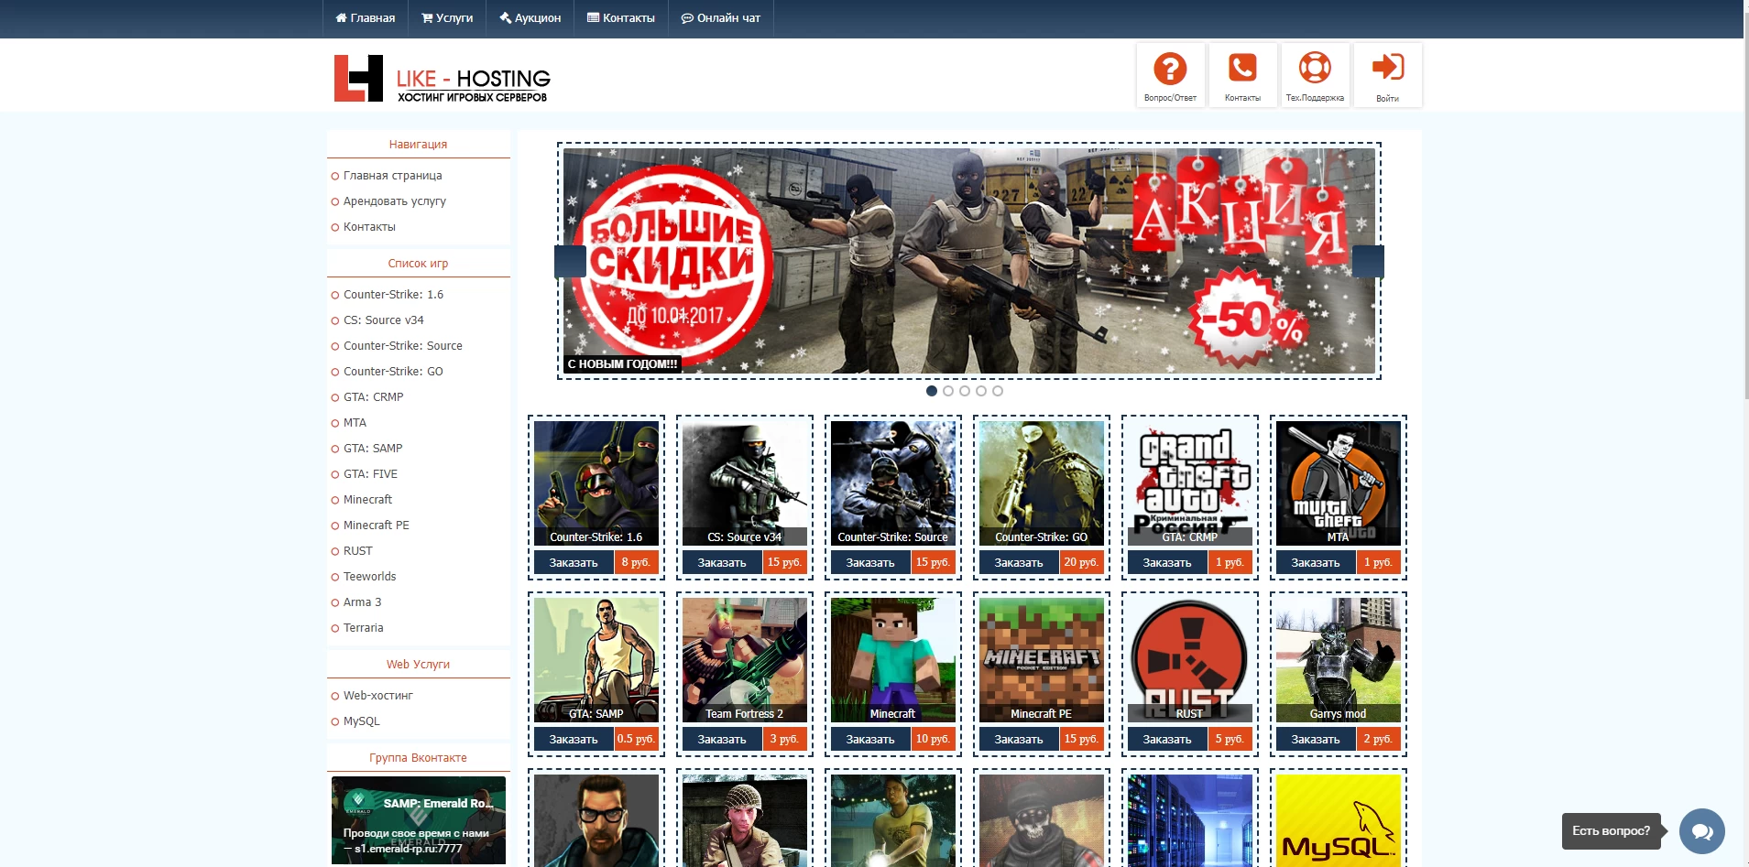
Task: Open Аукцион in top menu
Action: pyautogui.click(x=530, y=18)
